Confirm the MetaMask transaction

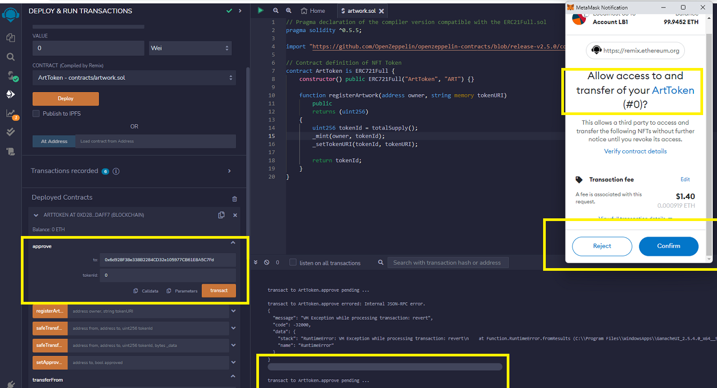coord(669,246)
